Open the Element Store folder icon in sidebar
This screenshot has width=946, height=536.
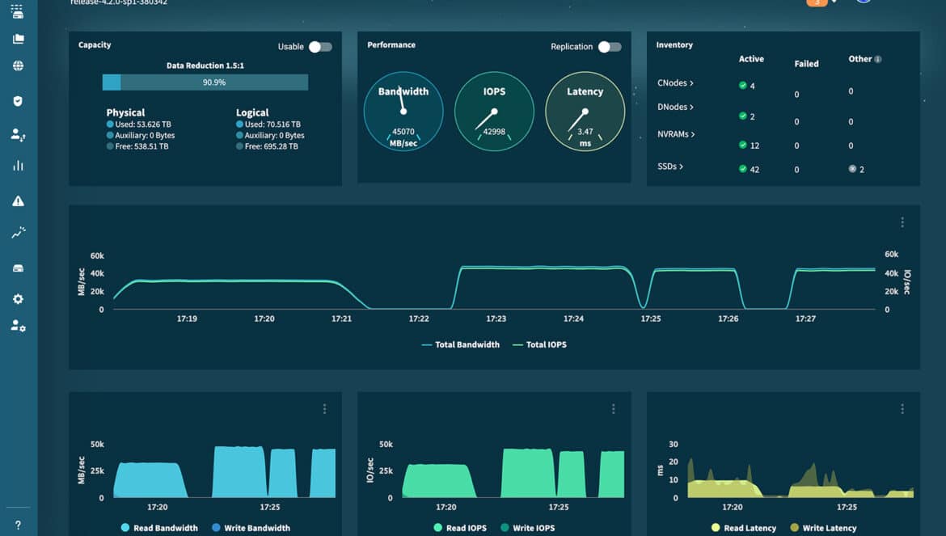click(18, 39)
